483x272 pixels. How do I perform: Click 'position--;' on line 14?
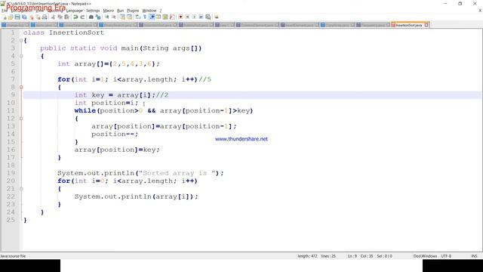(x=115, y=134)
